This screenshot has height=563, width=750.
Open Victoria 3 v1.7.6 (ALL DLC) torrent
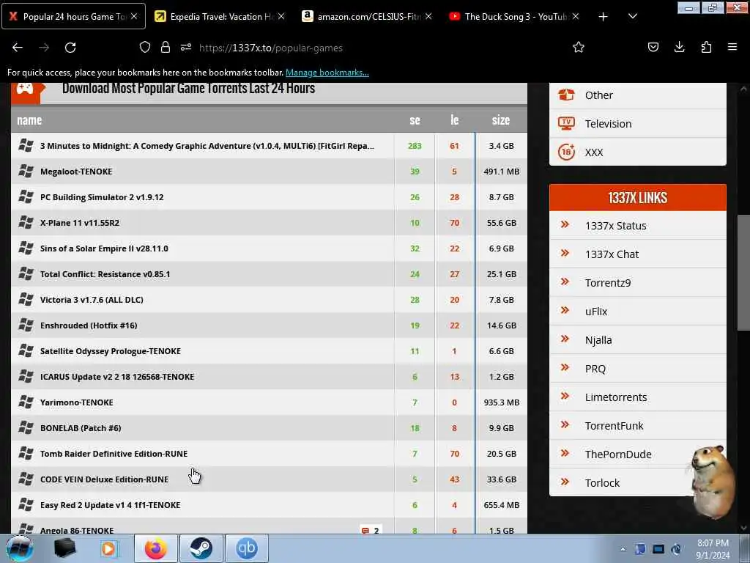pos(92,300)
